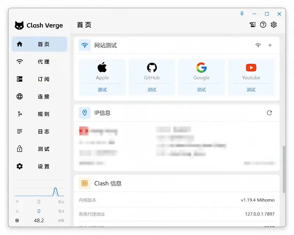The height and width of the screenshot is (235, 294).
Task: Open the 测试 test sidebar item
Action: coord(39,149)
